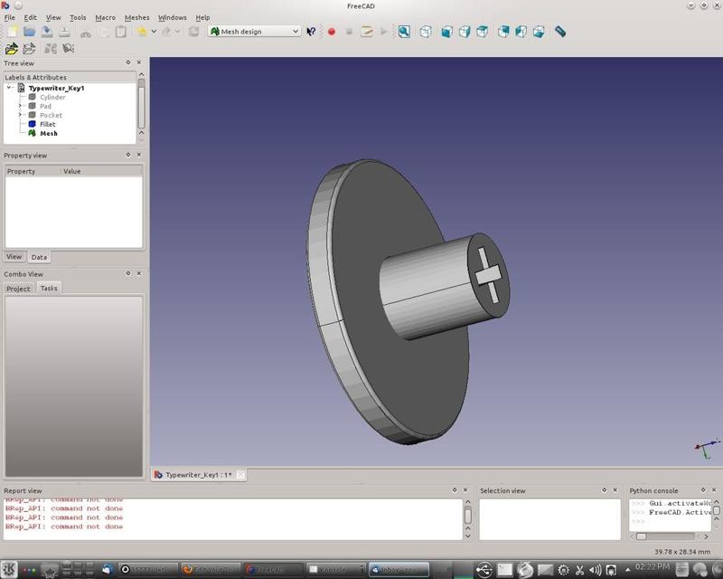This screenshot has height=579, width=723.
Task: Click the Tree view vertical scrollbar
Action: [x=141, y=102]
